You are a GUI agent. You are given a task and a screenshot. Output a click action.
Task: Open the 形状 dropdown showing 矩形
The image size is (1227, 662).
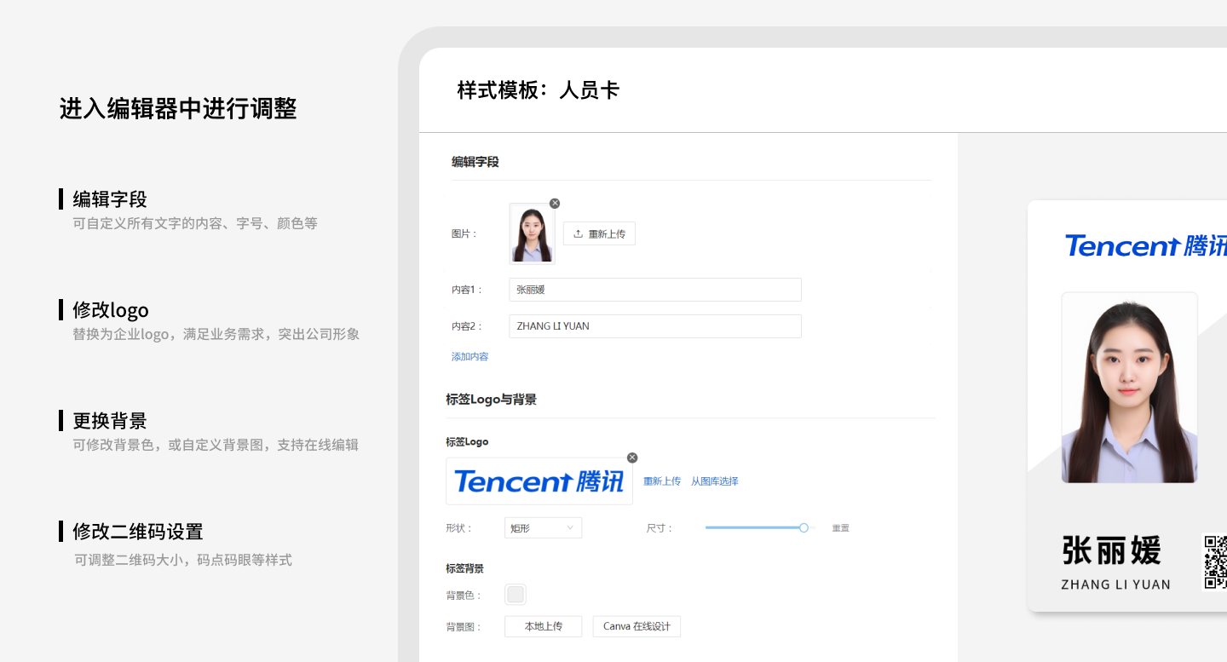point(544,528)
